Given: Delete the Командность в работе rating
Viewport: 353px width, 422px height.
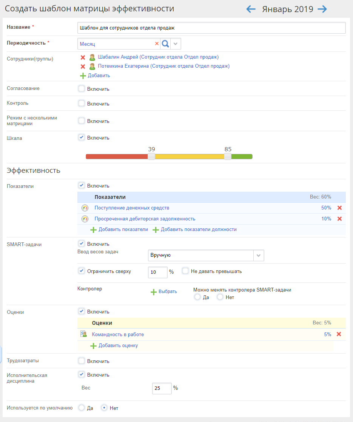Looking at the screenshot, I should [339, 334].
